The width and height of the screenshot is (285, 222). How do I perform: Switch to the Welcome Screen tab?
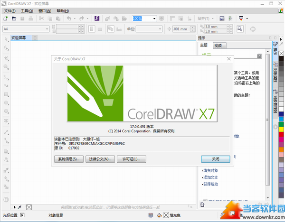click(19, 38)
